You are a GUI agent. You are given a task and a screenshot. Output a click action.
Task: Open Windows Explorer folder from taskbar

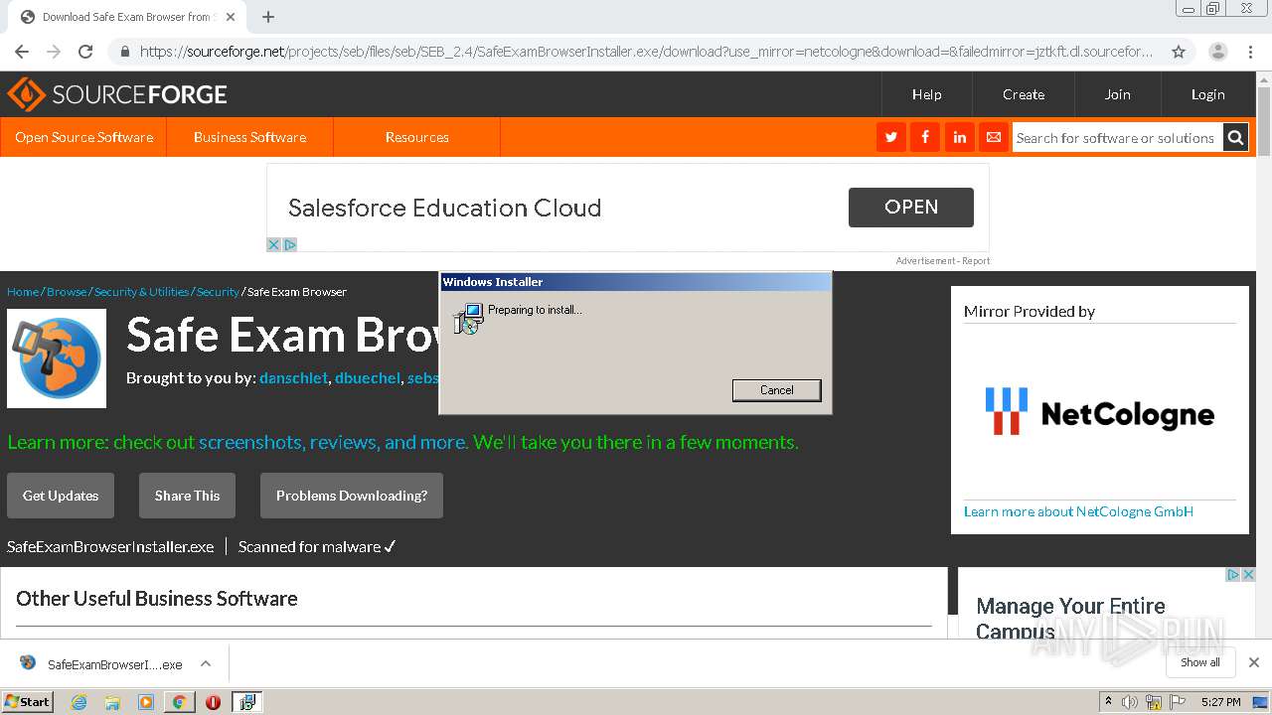click(x=112, y=702)
